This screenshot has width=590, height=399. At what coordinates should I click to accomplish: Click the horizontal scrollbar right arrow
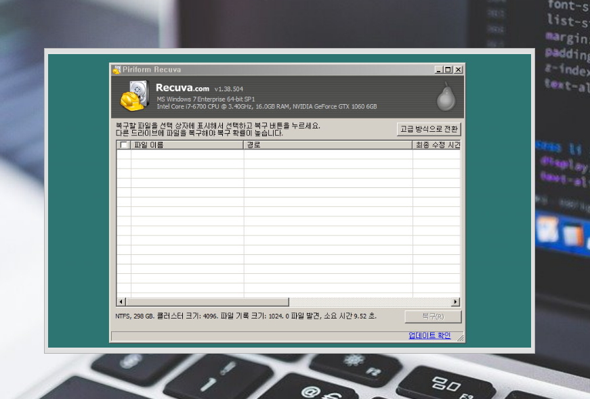tap(456, 302)
